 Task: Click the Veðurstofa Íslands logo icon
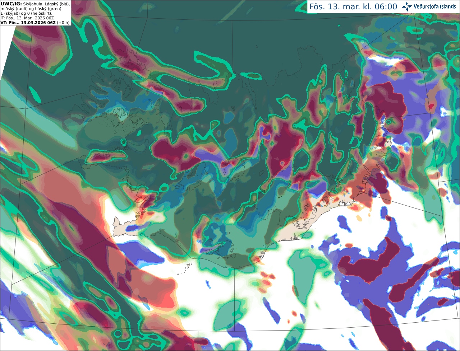[407, 6]
